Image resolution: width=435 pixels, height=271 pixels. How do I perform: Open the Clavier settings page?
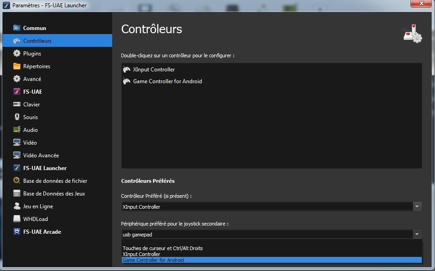point(57,104)
